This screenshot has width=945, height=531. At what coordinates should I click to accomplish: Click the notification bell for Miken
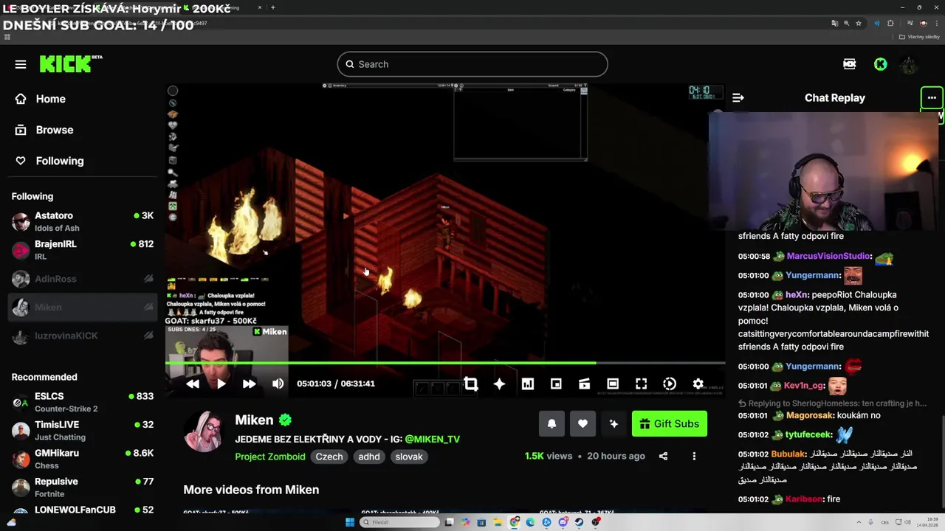[551, 423]
